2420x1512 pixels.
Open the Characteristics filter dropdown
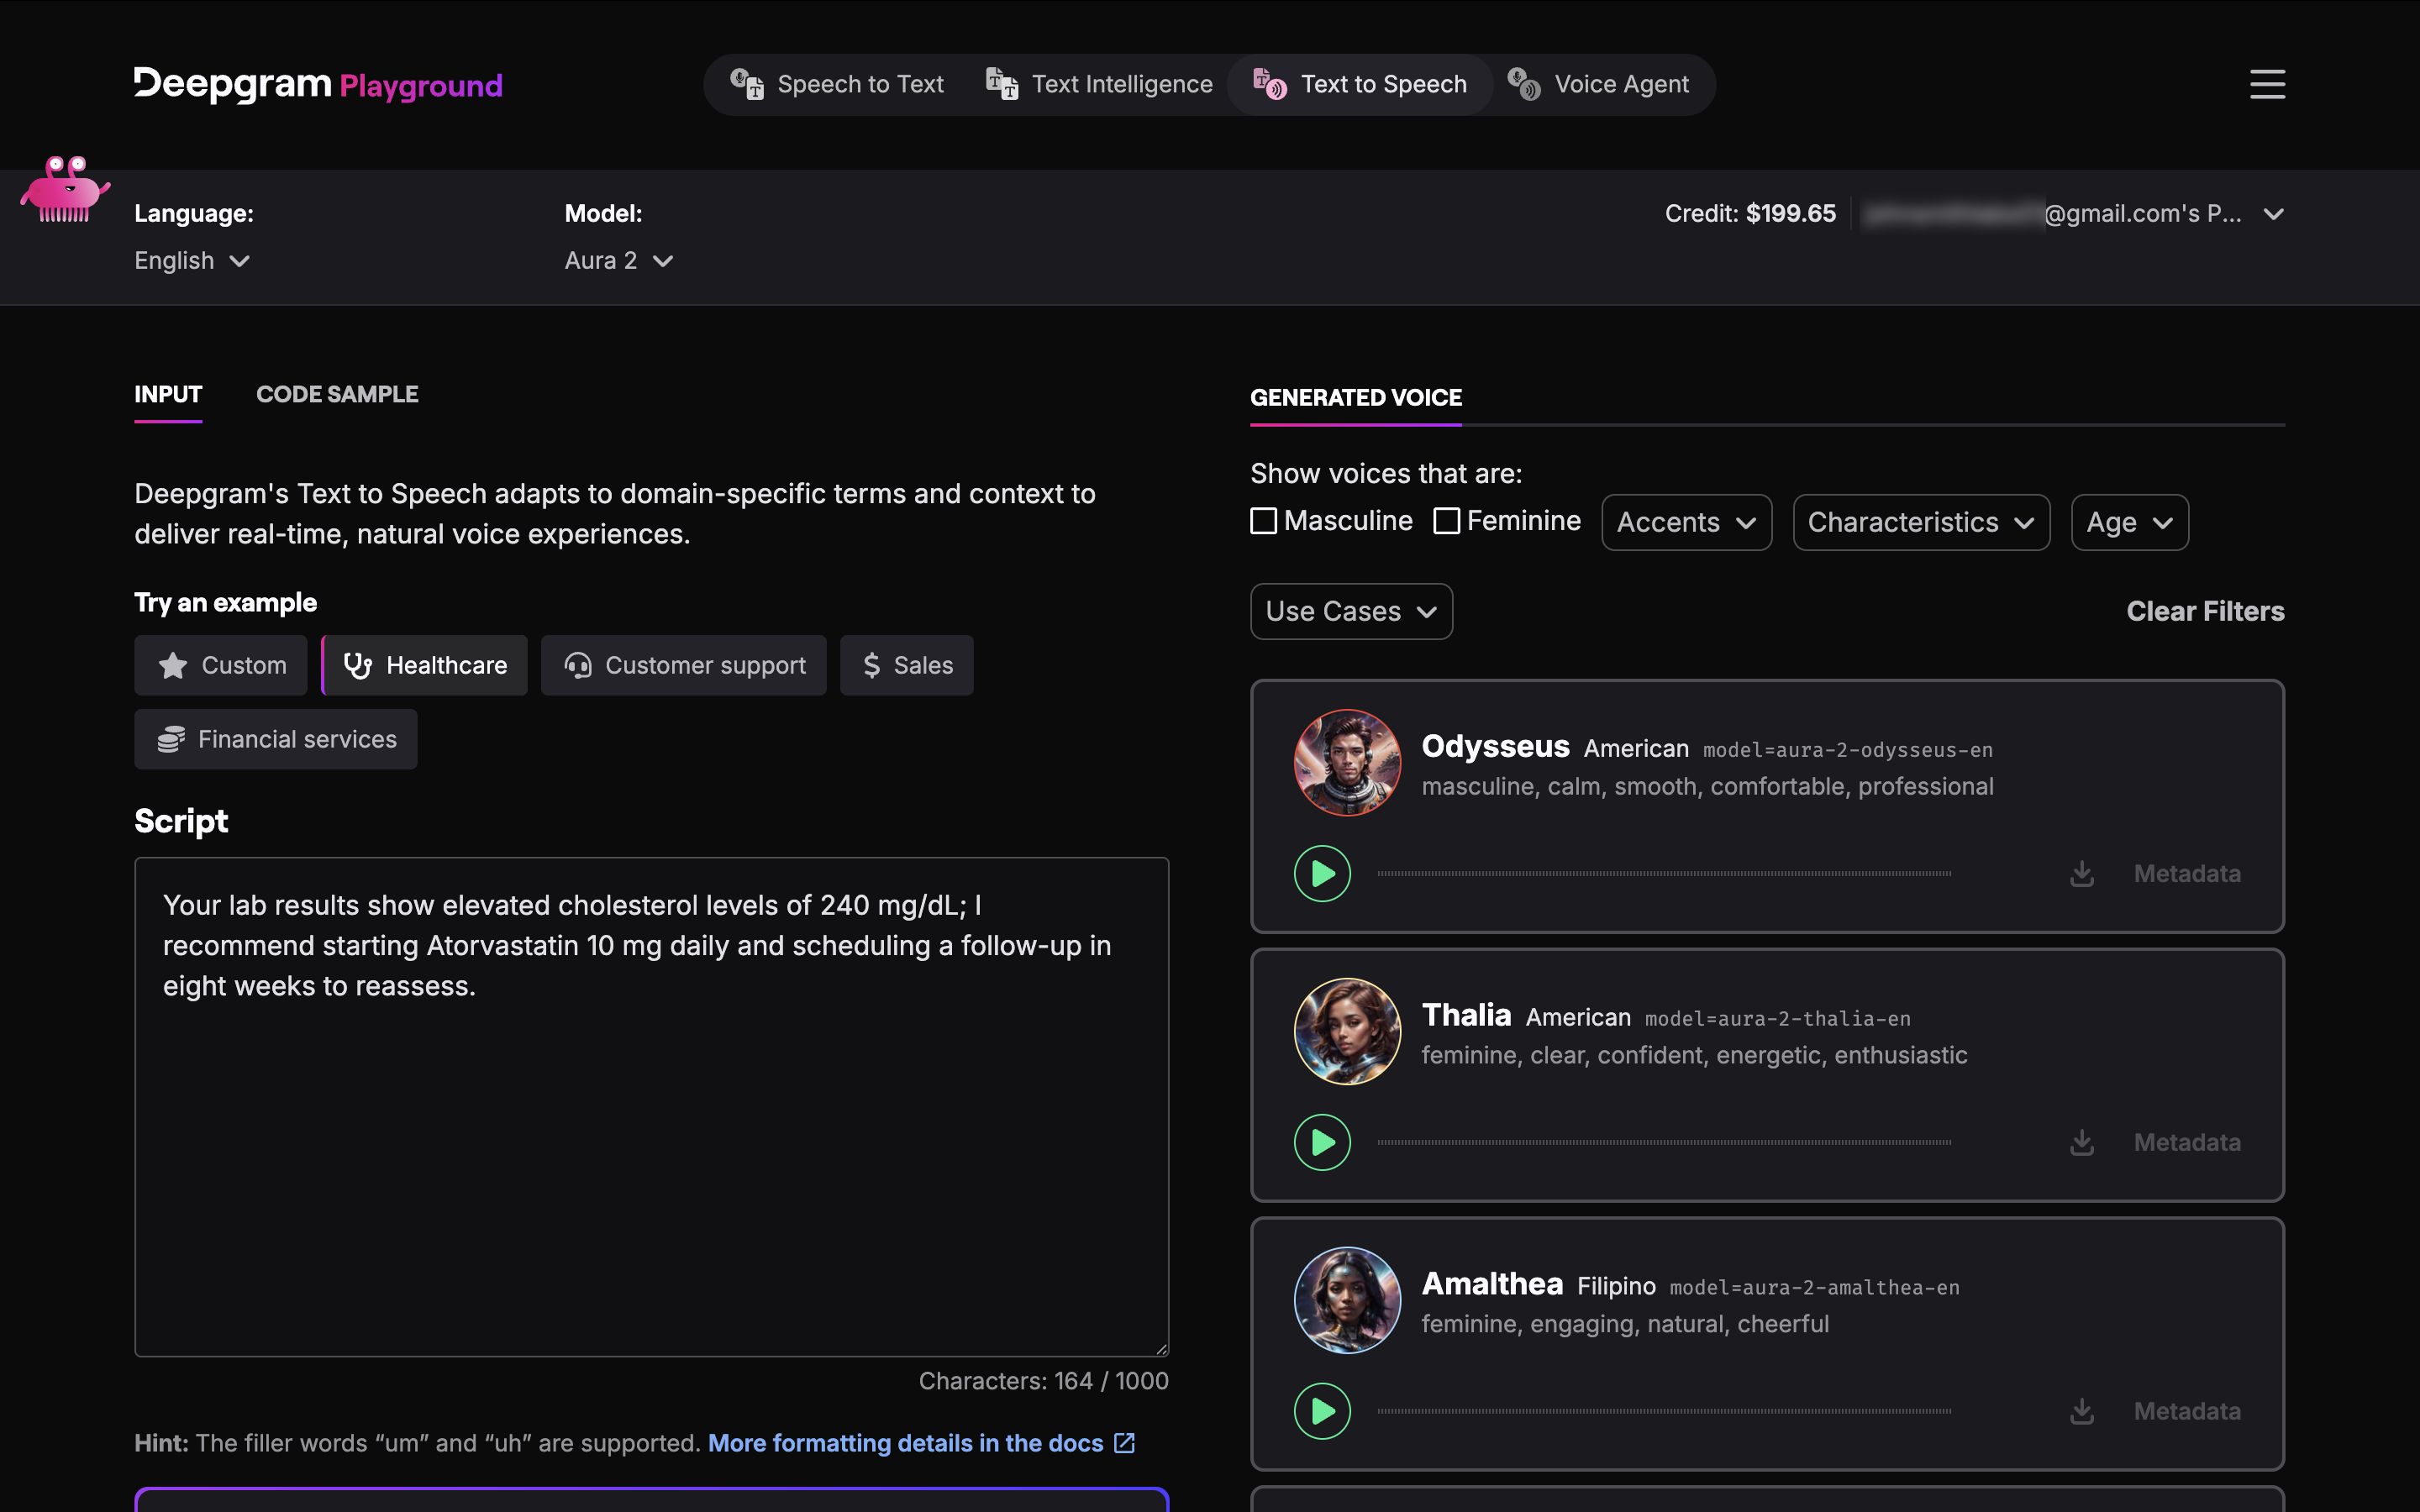click(x=1921, y=522)
